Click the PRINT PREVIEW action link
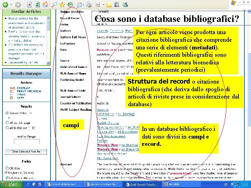 pyautogui.click(x=29, y=91)
